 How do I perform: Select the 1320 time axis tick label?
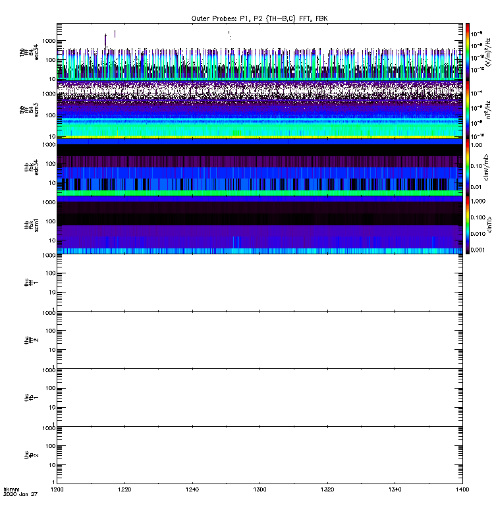tap(327, 490)
